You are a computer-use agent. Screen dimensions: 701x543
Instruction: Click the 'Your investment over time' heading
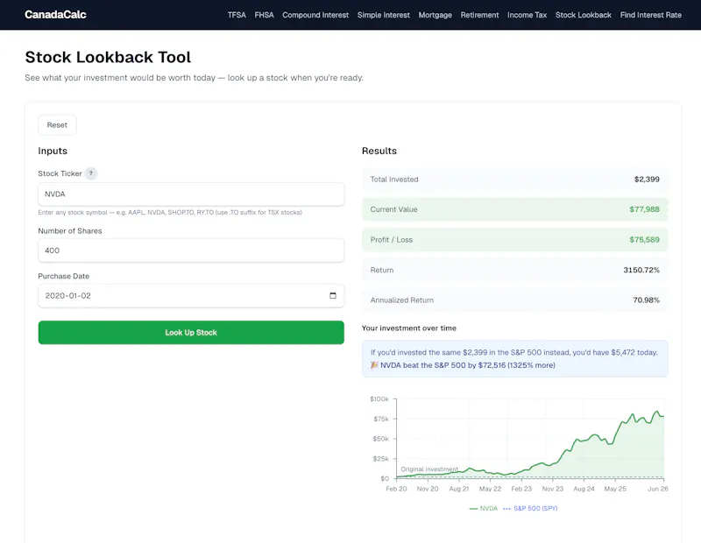[x=408, y=328]
